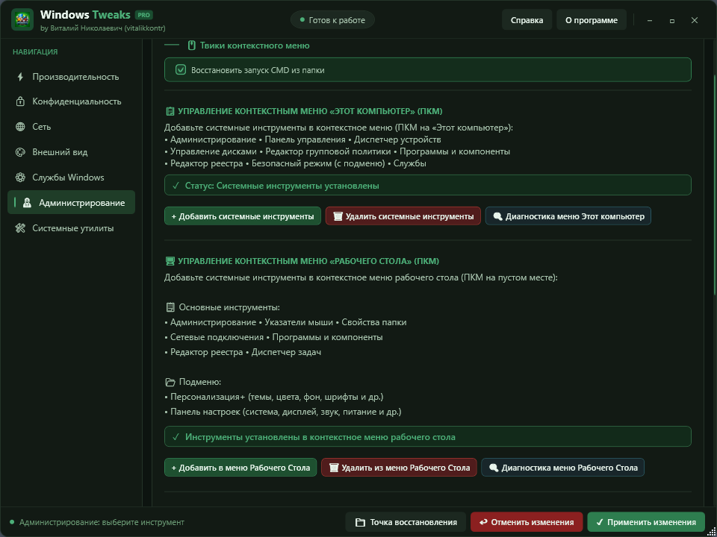Click heading УПРАВЛЕНИЕ КОНТЕКСТНЫМ МЕНЮ «ЭТОТ КОМПЬЮТЕР» (ПКМ)

310,111
